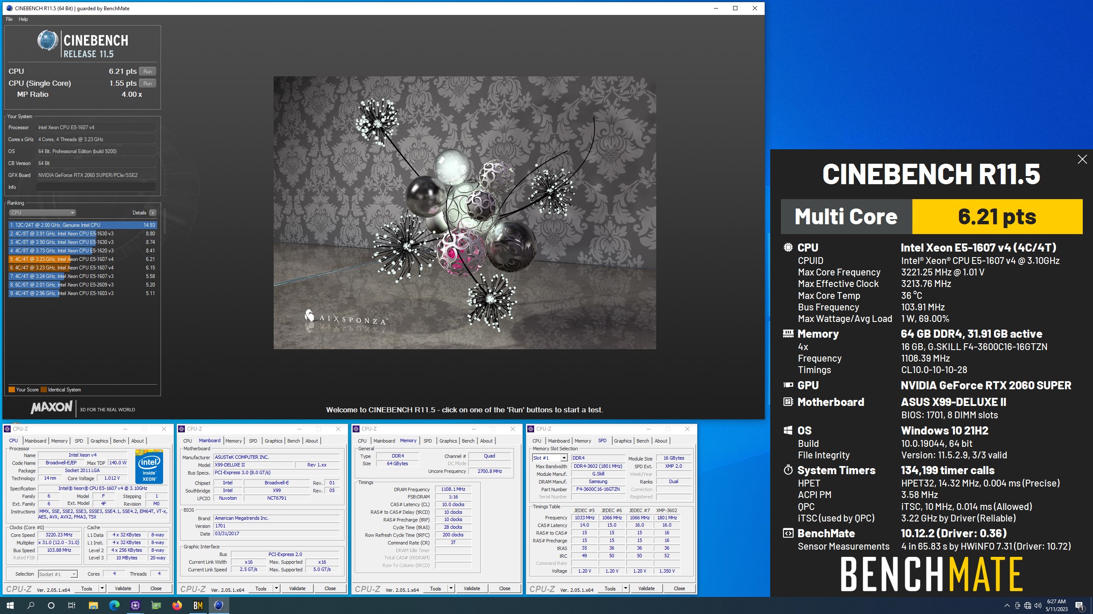Click the network globe tray icon

tap(1028, 605)
